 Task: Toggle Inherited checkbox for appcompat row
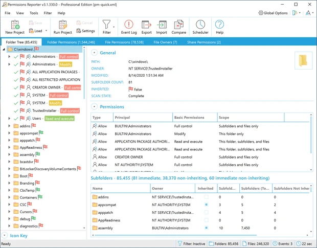click(x=206, y=206)
